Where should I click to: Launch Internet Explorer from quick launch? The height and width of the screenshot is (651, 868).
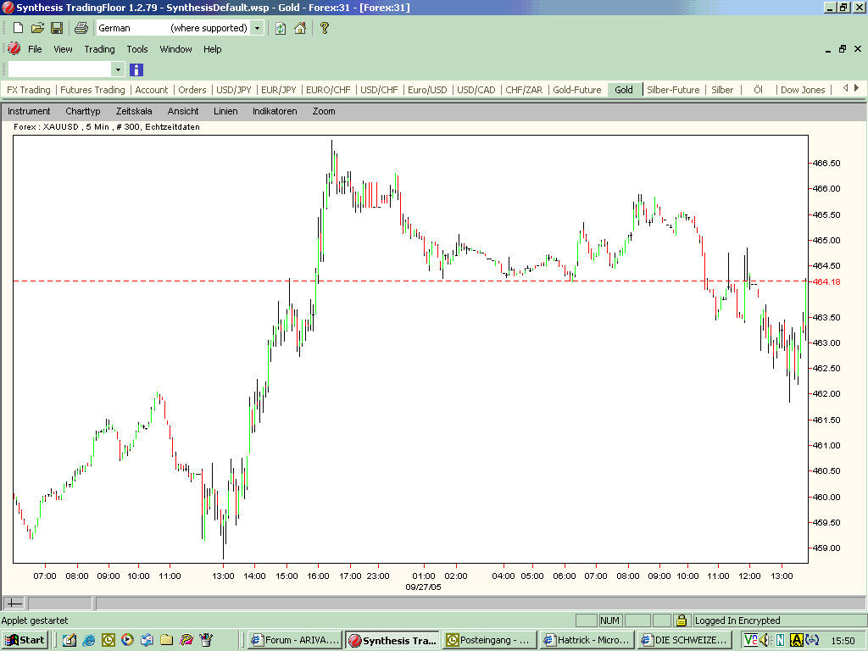coord(88,640)
